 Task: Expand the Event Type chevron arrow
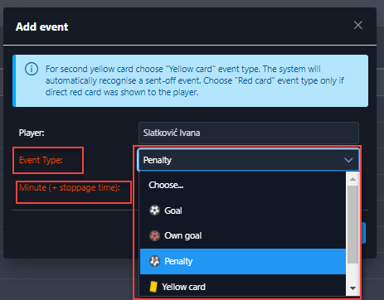click(348, 160)
